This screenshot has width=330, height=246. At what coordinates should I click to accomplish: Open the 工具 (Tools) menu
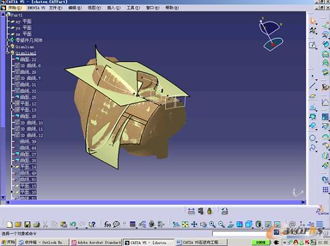point(133,7)
